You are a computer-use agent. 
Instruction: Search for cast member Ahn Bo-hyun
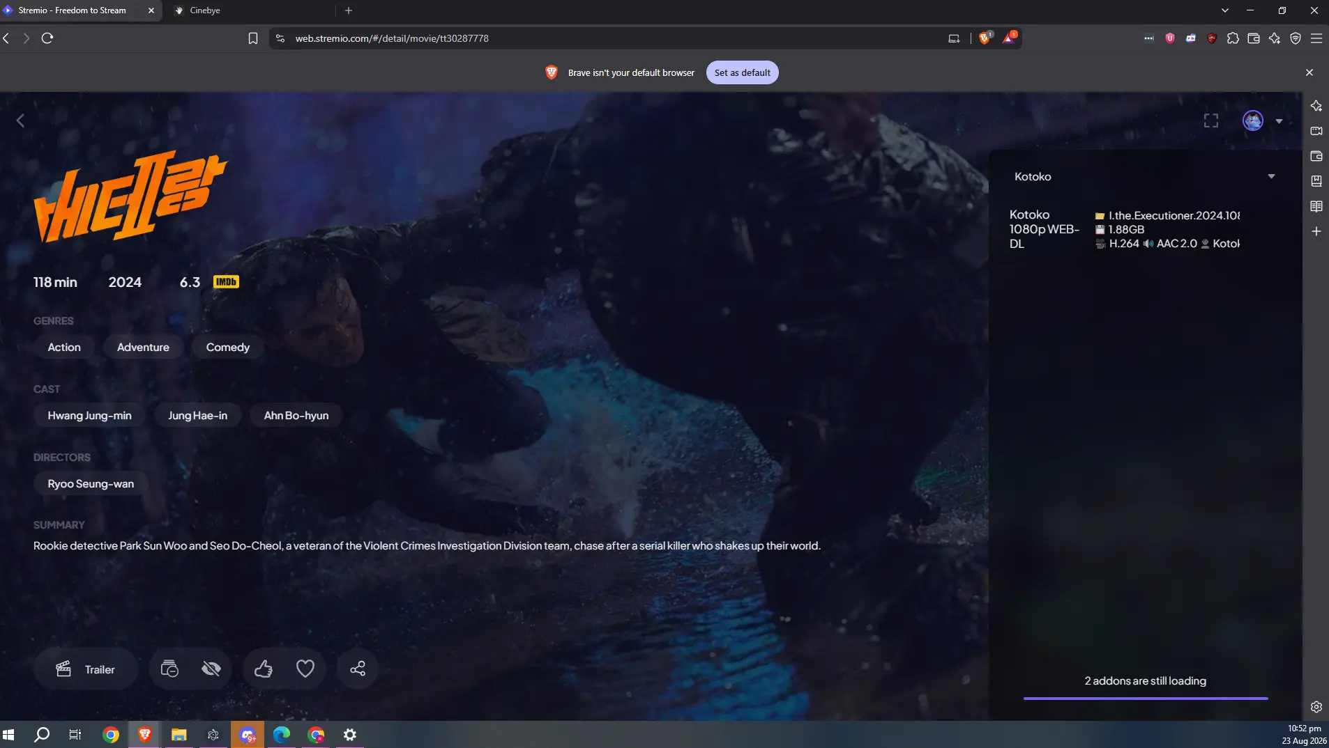296,416
